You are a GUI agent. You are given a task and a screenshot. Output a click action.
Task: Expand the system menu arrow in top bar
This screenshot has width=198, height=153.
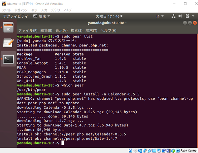click(x=193, y=16)
